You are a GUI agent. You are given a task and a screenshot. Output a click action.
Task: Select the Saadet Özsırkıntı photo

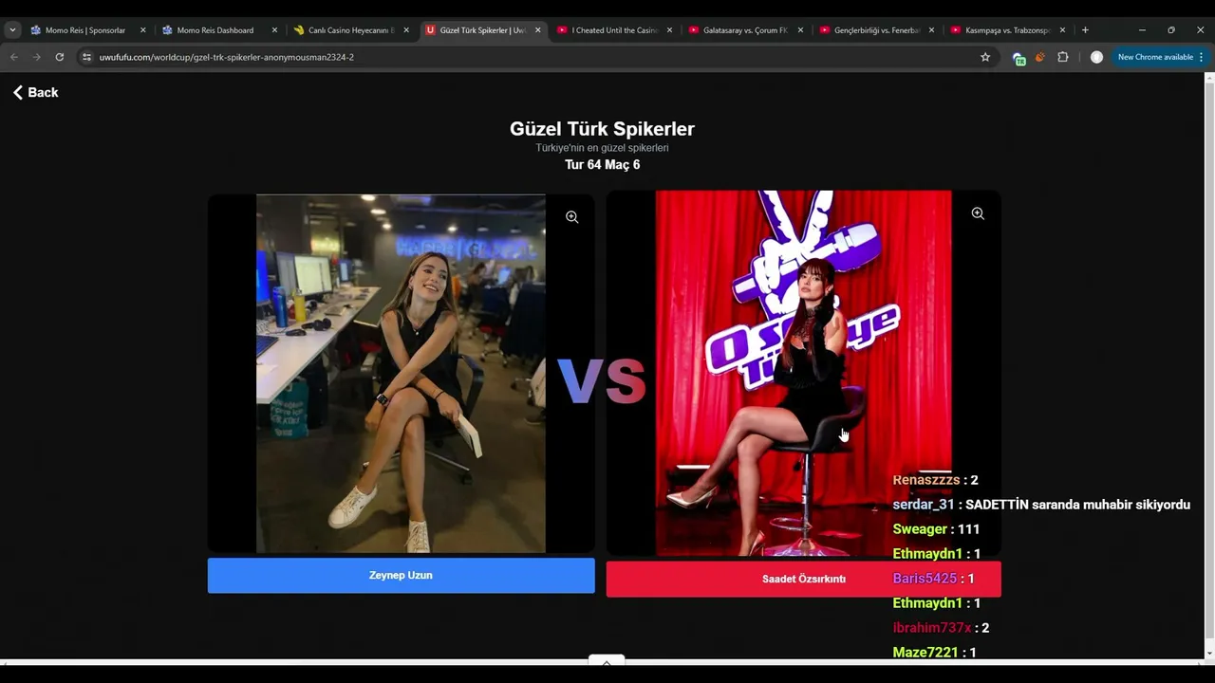click(803, 373)
